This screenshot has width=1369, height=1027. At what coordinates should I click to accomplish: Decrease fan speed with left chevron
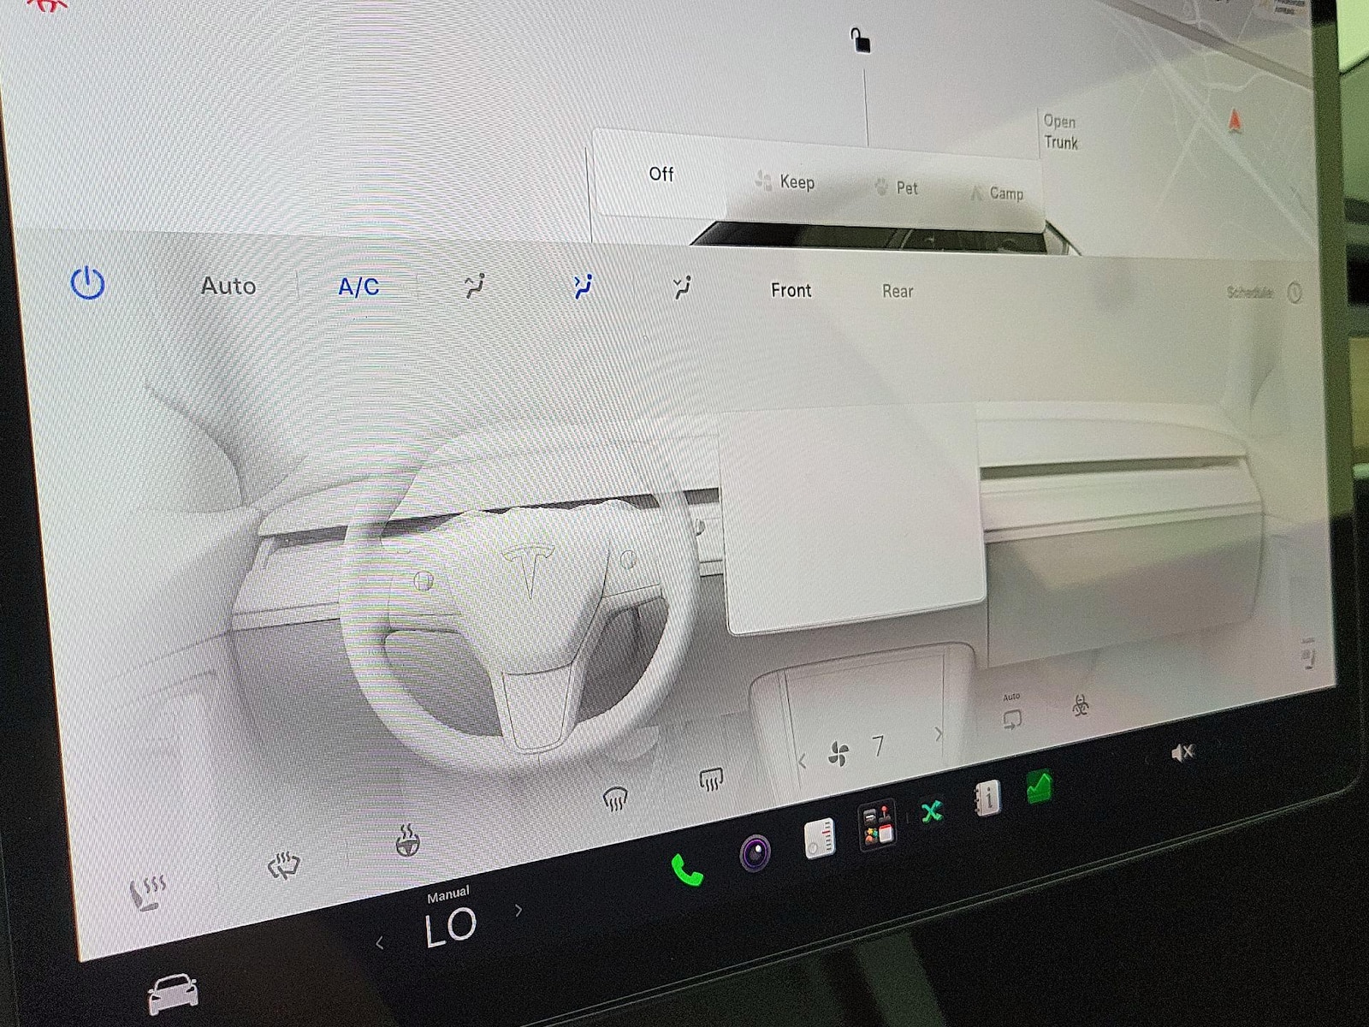coord(802,761)
